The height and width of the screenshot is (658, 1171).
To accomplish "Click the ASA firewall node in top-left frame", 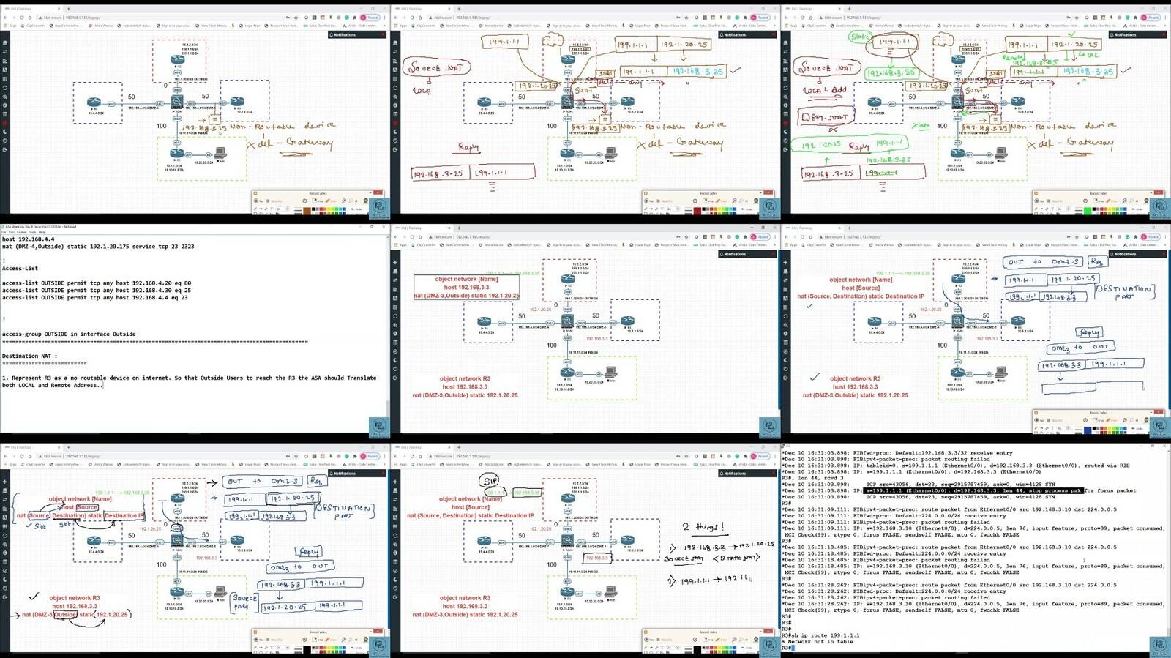I will coord(176,102).
